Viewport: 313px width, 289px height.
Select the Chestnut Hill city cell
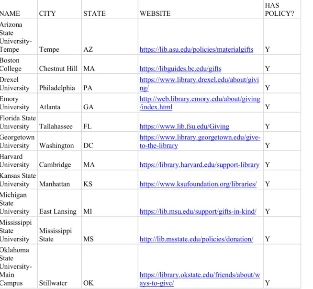[x=59, y=64]
